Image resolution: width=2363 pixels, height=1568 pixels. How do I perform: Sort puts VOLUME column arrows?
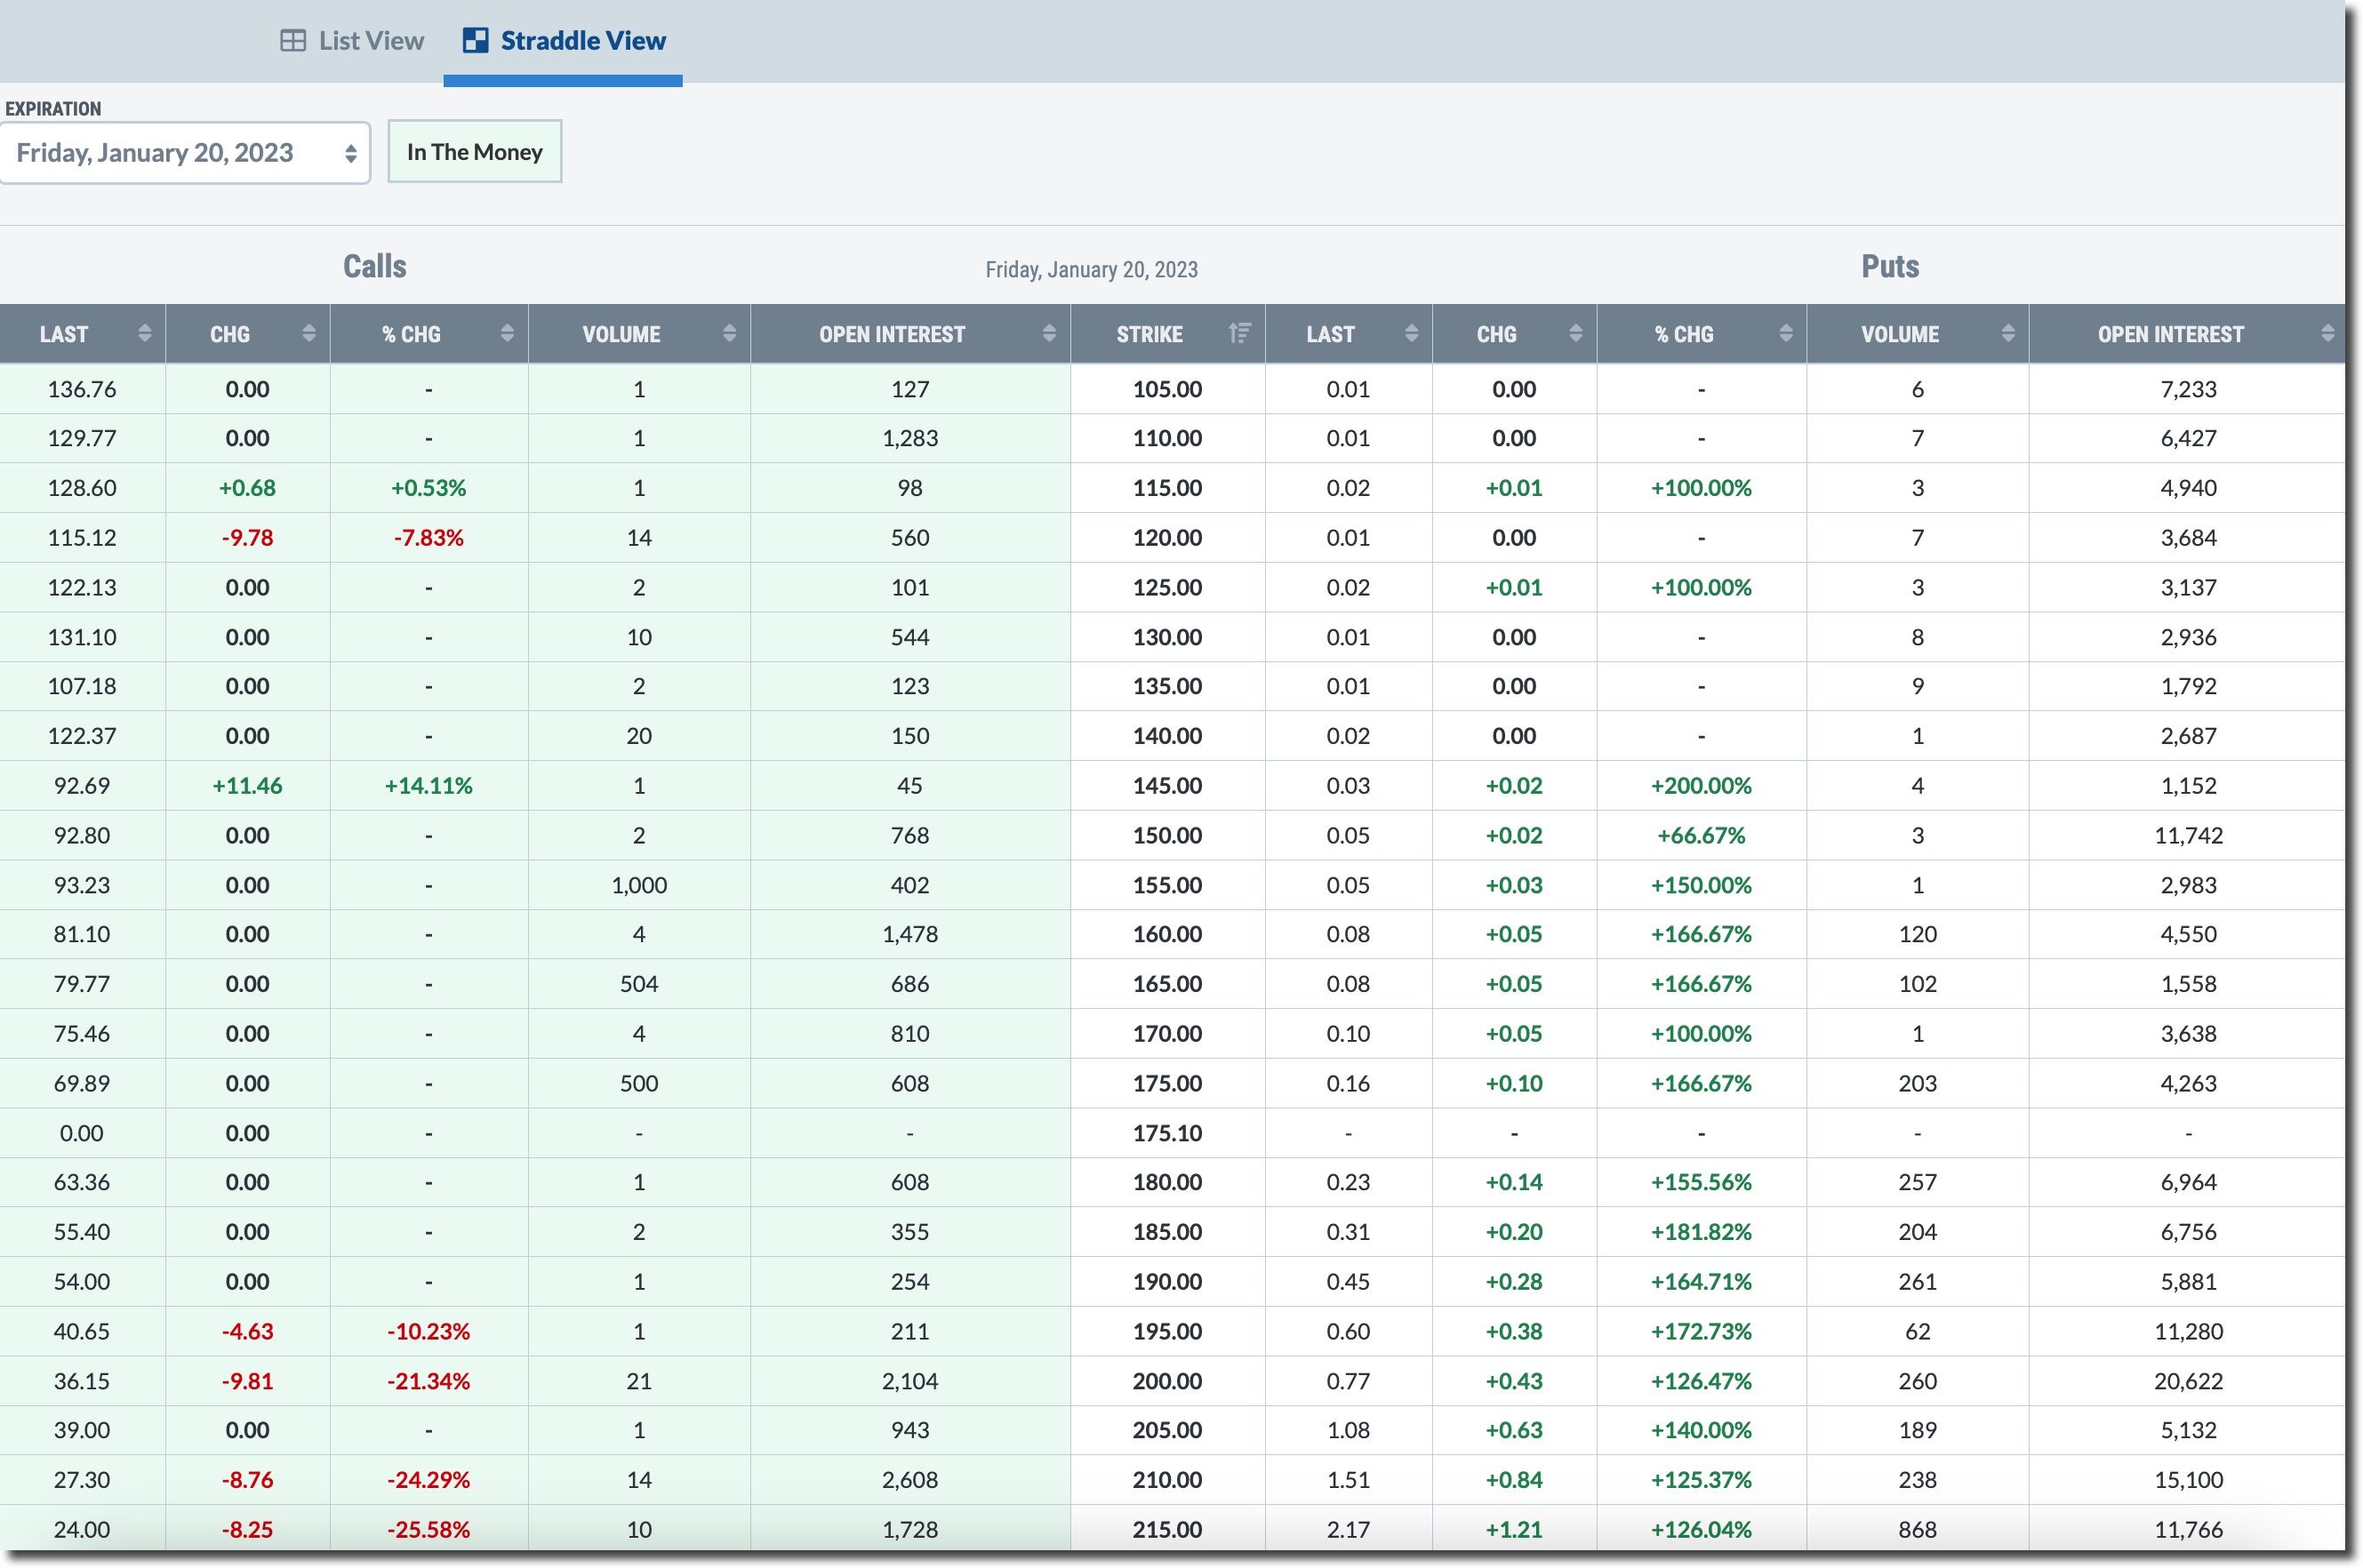[x=2008, y=334]
